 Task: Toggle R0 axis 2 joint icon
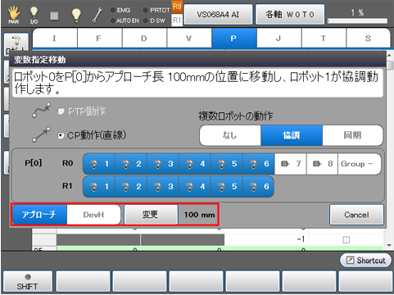(131, 164)
